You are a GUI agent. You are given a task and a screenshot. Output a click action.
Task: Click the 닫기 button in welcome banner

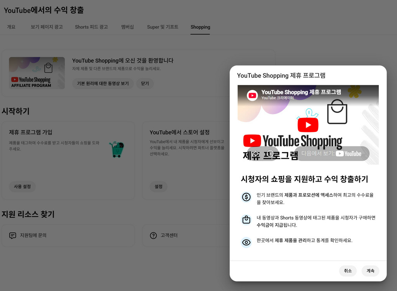pos(145,83)
